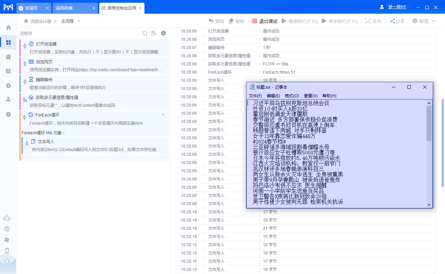Open the 配置 dropdown menu
The image size is (445, 274).
[424, 21]
